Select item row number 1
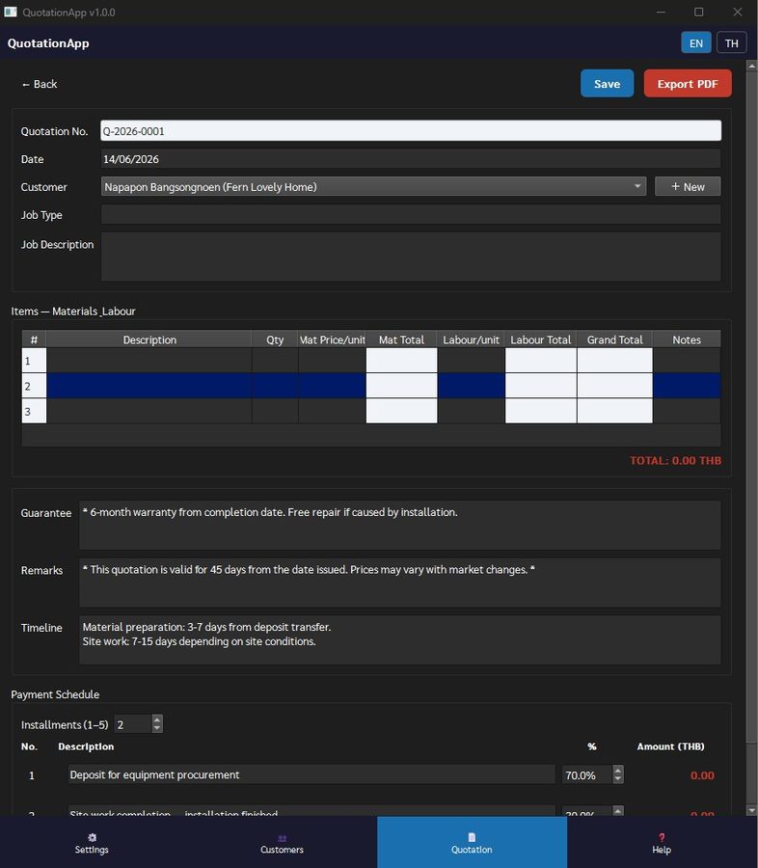 [34, 361]
